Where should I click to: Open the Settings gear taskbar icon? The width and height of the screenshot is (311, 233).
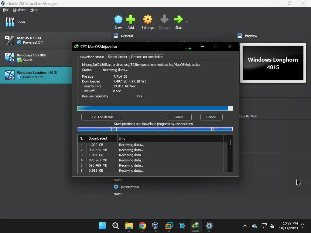click(209, 226)
